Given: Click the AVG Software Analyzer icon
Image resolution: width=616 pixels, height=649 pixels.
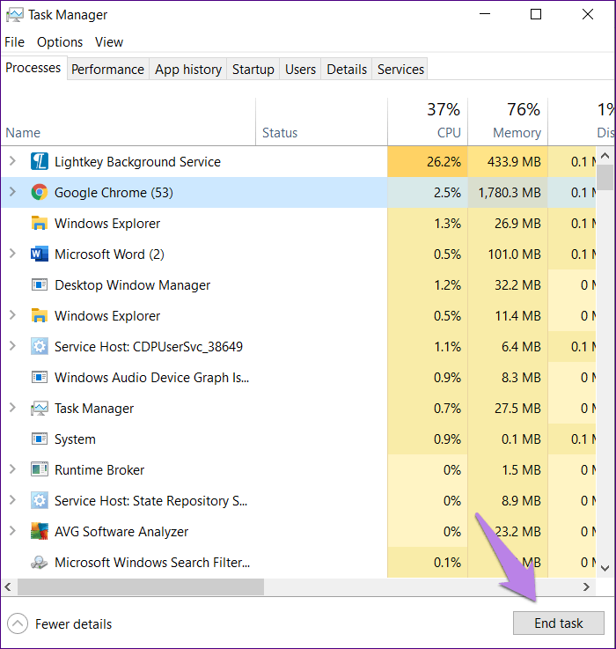Looking at the screenshot, I should [x=40, y=531].
